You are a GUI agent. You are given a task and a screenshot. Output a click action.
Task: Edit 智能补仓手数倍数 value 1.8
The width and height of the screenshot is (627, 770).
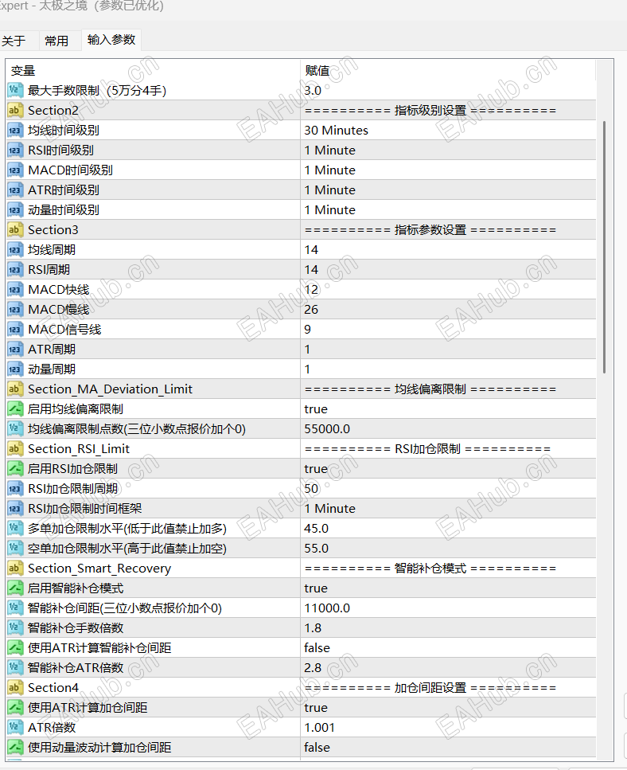pos(448,628)
